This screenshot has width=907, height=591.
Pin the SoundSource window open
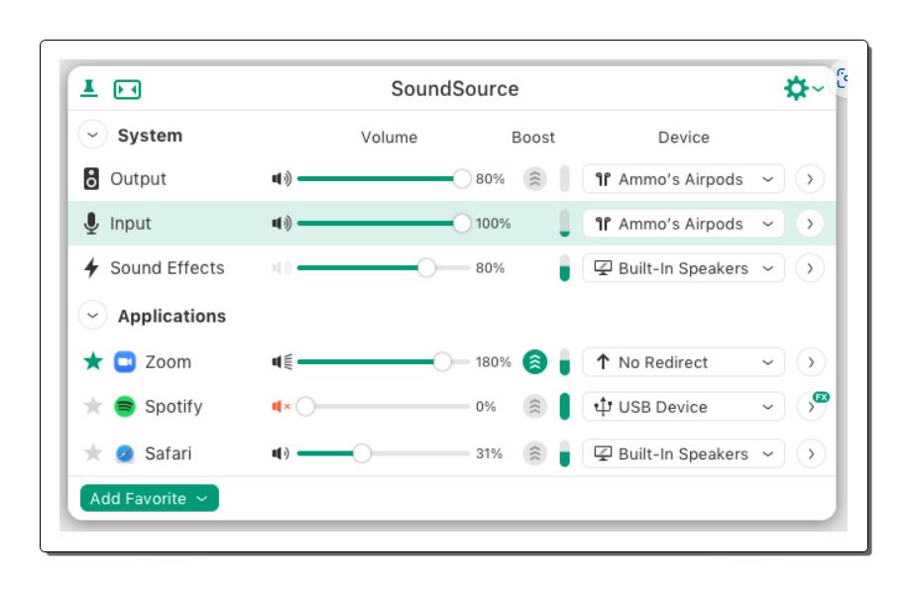coord(89,88)
